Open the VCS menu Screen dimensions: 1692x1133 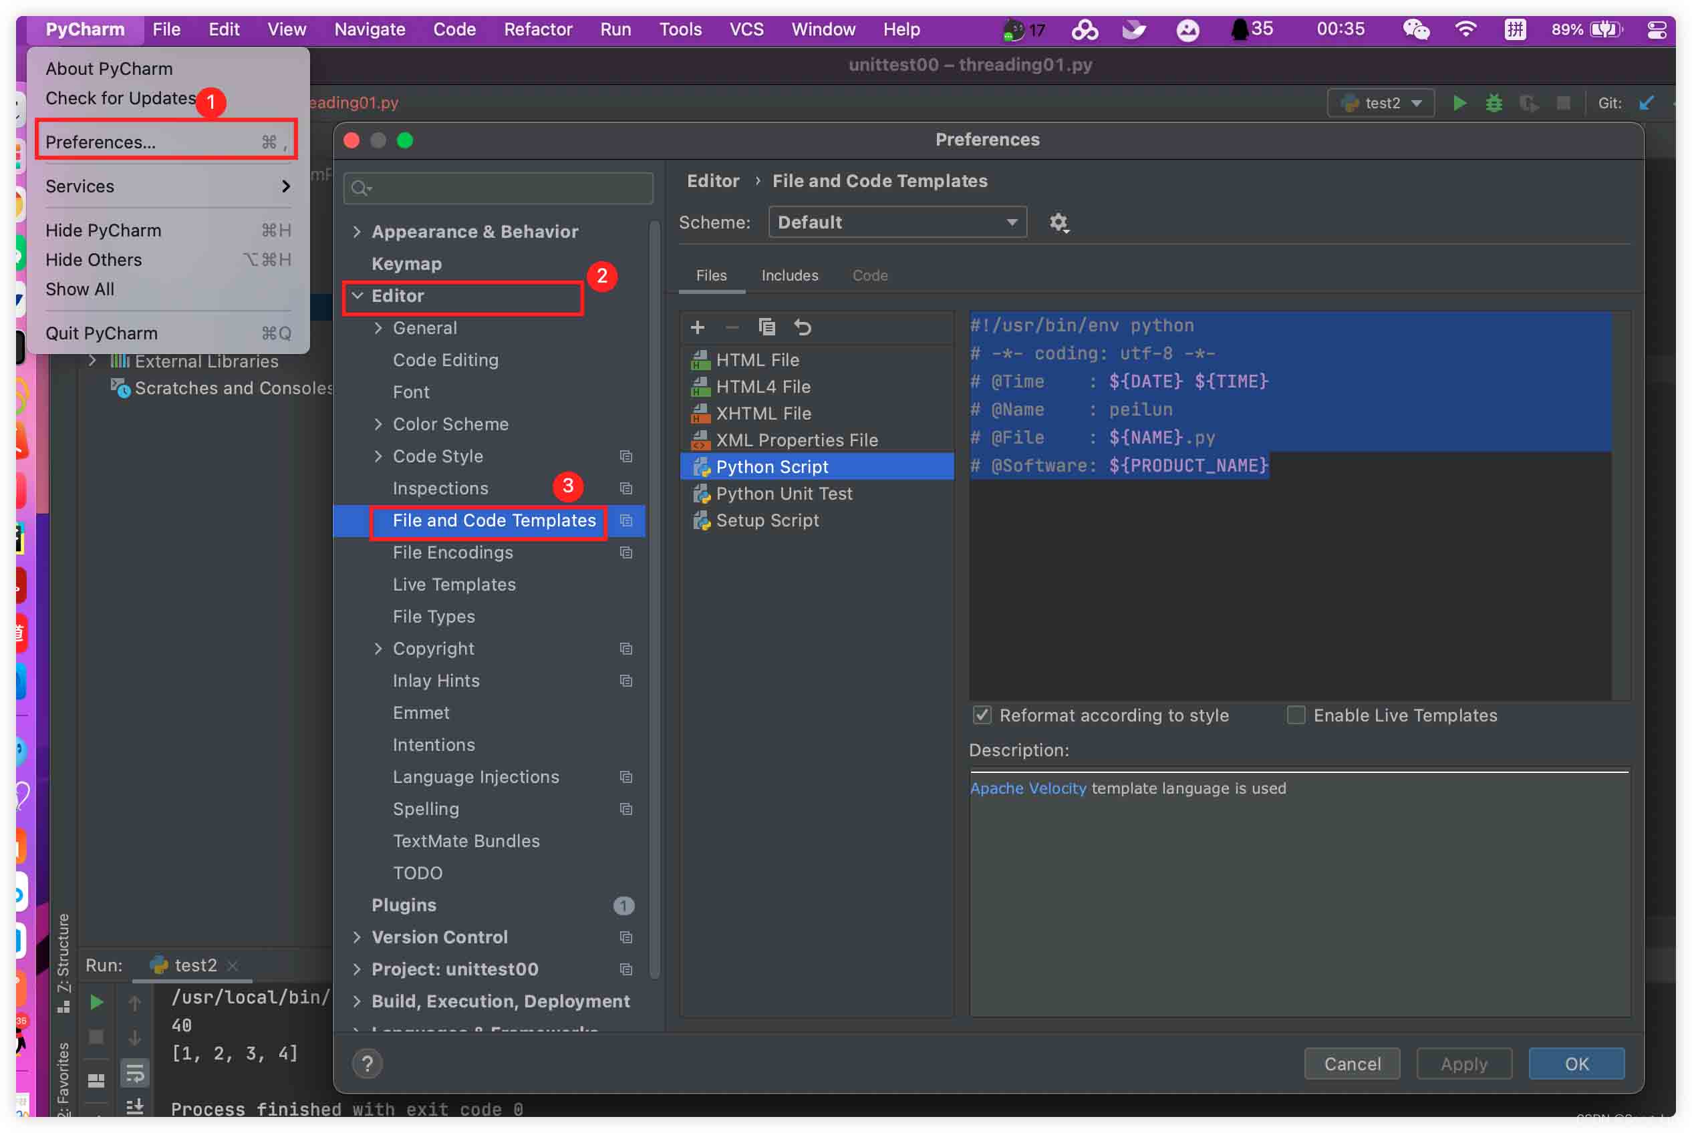tap(746, 29)
